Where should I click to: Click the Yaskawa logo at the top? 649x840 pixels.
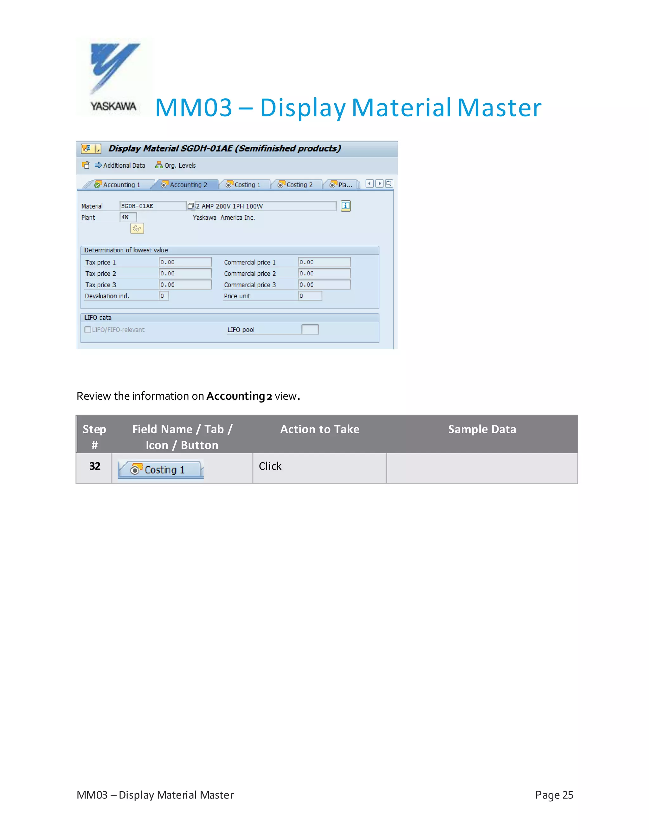click(115, 77)
